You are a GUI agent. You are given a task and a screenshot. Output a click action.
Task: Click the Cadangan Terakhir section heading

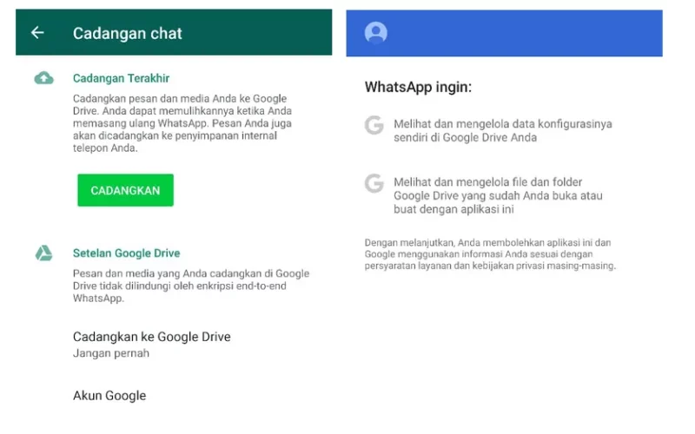pos(121,78)
